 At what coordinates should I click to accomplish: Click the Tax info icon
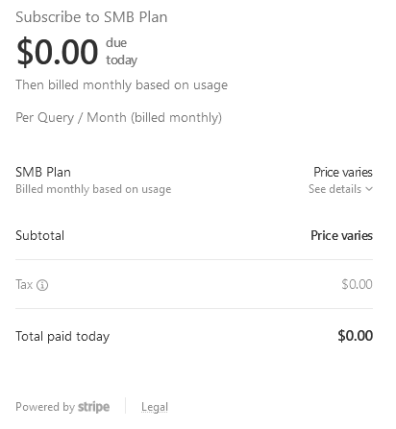[42, 285]
